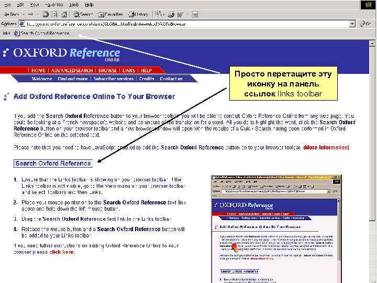Open the Find out more link
The width and height of the screenshot is (377, 283).
[x=73, y=79]
